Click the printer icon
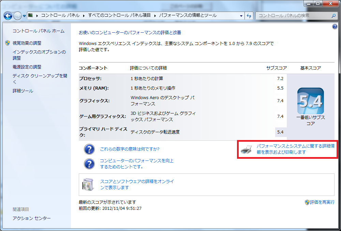 point(246,149)
